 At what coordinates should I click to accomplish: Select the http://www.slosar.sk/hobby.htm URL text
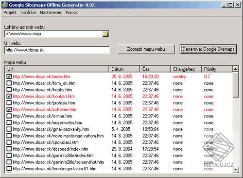[42, 90]
